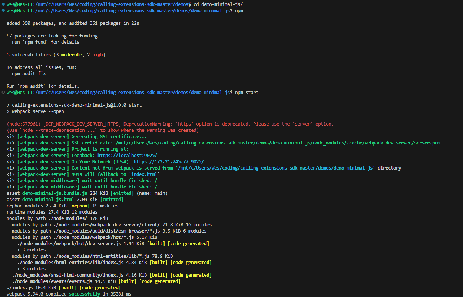Click the green 'successfully' compile status word
The image size is (463, 297).
(x=85, y=294)
